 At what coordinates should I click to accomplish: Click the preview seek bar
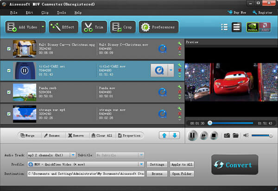(231, 123)
